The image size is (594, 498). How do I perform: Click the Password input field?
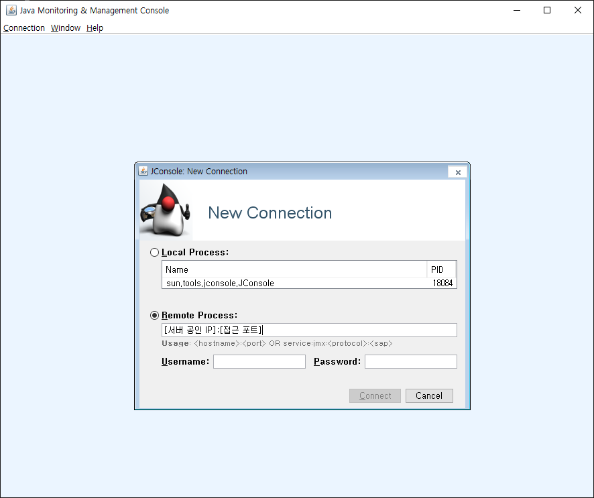[411, 361]
